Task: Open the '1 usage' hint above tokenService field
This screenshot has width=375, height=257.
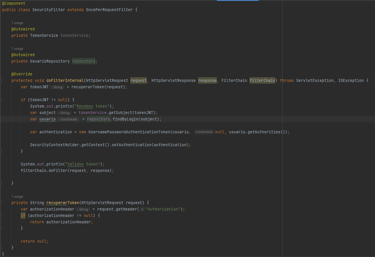Action: point(17,23)
